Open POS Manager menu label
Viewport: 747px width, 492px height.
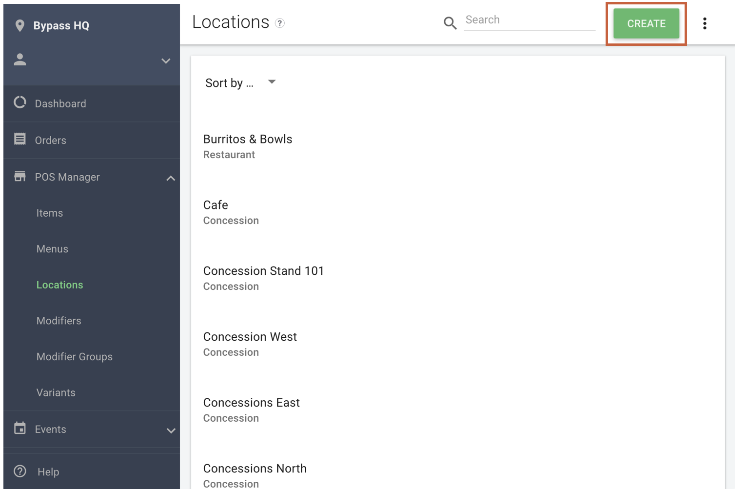pyautogui.click(x=67, y=177)
